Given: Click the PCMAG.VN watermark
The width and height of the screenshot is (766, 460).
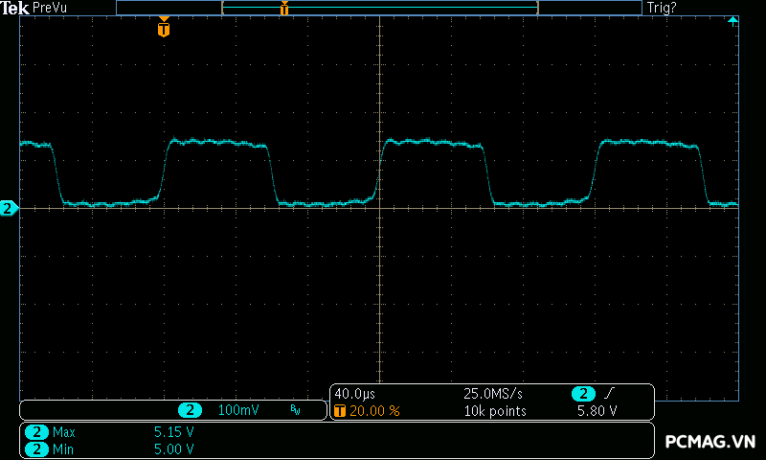Looking at the screenshot, I should 710,442.
